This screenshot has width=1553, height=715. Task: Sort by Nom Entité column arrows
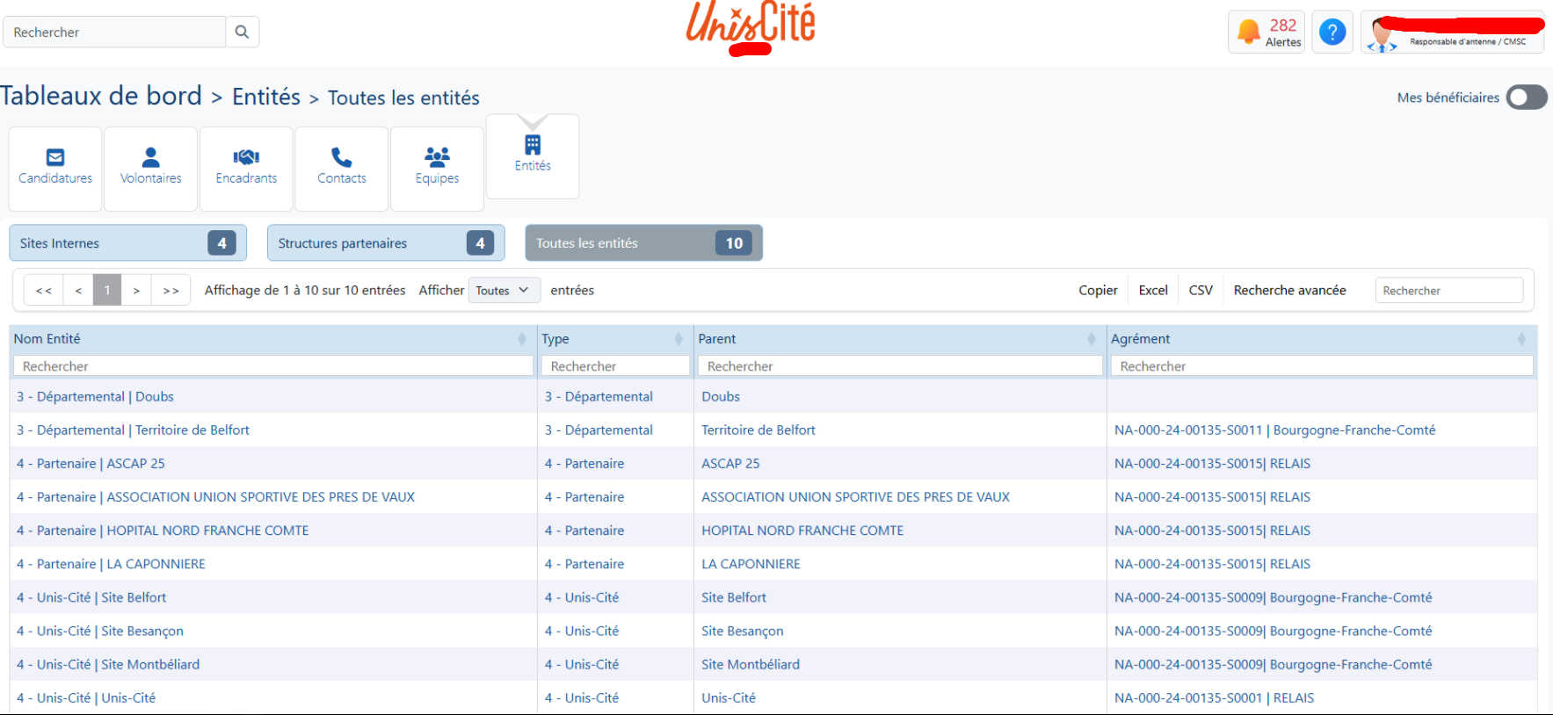pyautogui.click(x=521, y=339)
